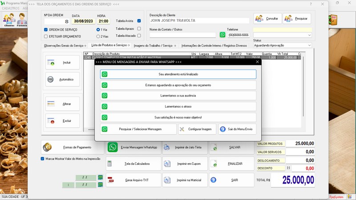The height and width of the screenshot is (200, 356).
Task: Click the Sair do Menu Envio arrow icon
Action: click(223, 129)
